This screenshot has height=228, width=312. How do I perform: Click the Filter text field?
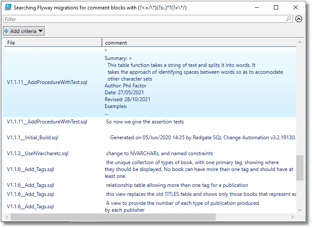tap(148, 19)
